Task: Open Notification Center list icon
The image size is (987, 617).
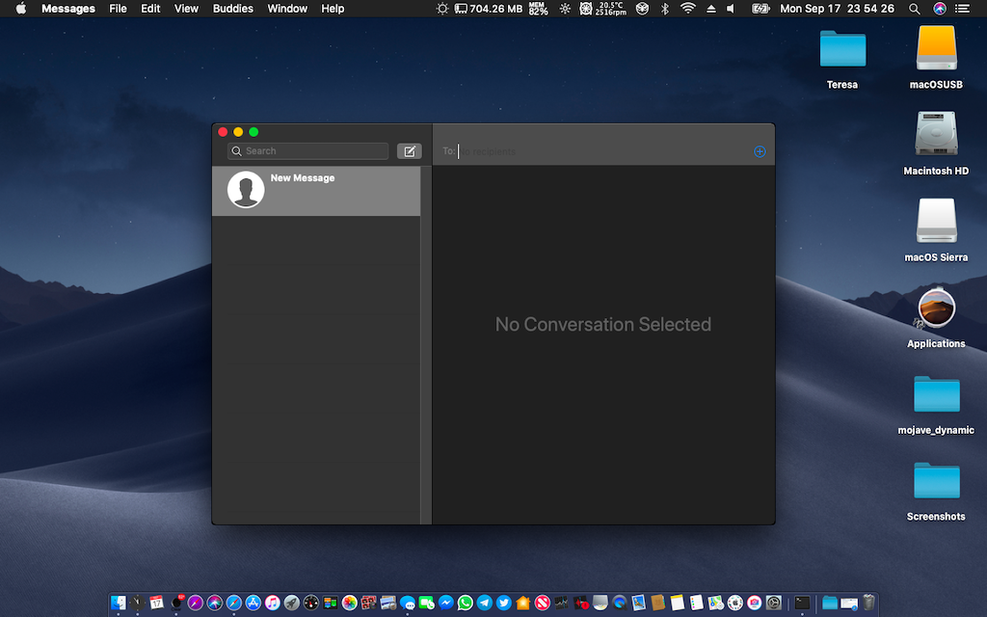Action: (x=962, y=8)
